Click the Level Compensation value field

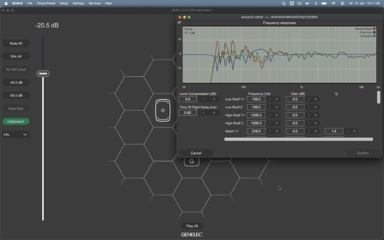tap(187, 99)
